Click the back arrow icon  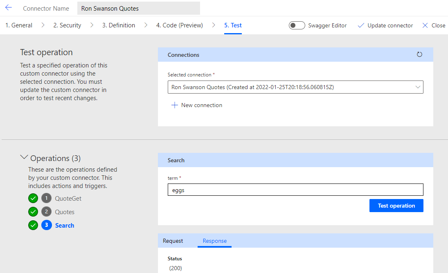[x=9, y=8]
